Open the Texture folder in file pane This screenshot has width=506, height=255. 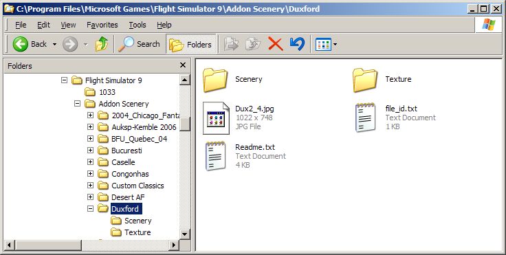365,80
